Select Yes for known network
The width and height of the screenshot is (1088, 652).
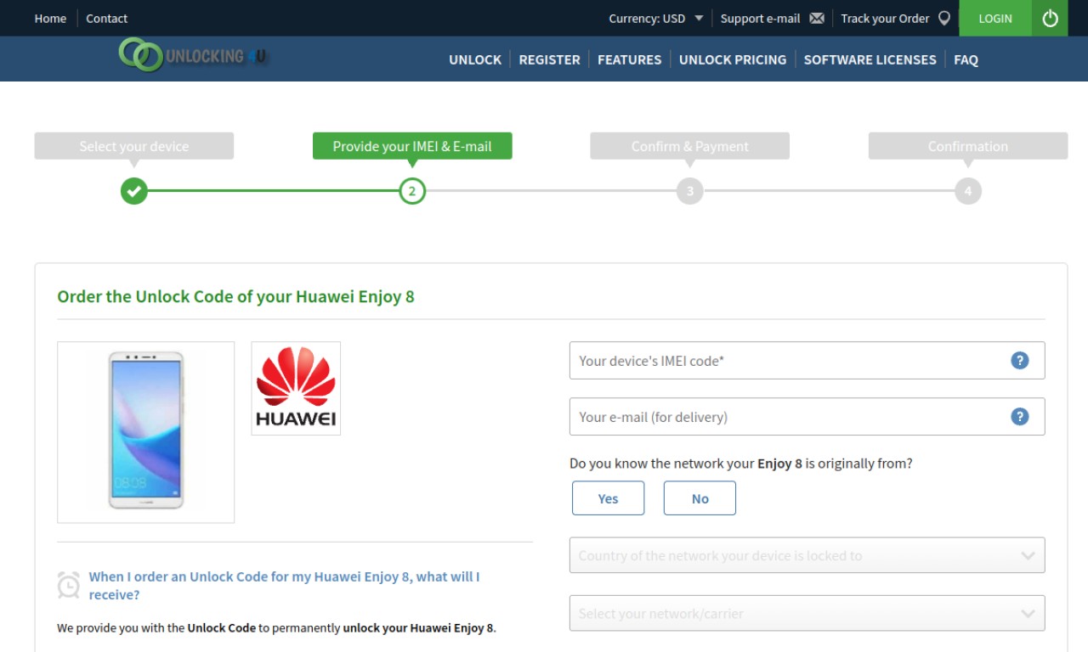click(609, 498)
